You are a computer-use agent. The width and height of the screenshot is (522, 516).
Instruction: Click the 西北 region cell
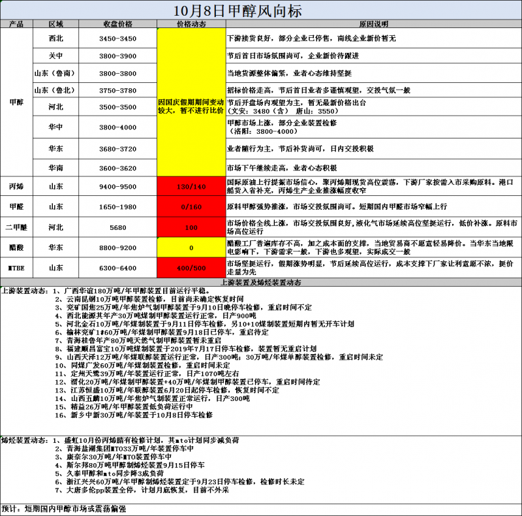pos(55,39)
